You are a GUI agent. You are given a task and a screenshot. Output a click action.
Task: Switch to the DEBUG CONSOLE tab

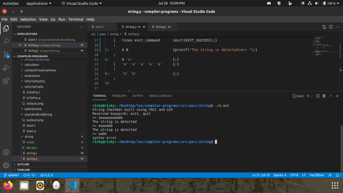pos(160,96)
